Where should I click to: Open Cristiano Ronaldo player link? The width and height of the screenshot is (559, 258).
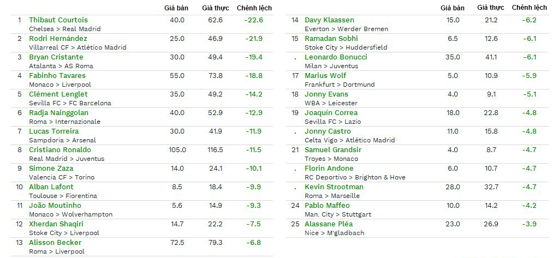pos(60,149)
